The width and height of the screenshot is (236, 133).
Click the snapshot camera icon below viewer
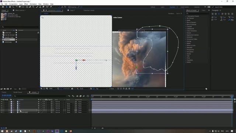click(x=72, y=89)
